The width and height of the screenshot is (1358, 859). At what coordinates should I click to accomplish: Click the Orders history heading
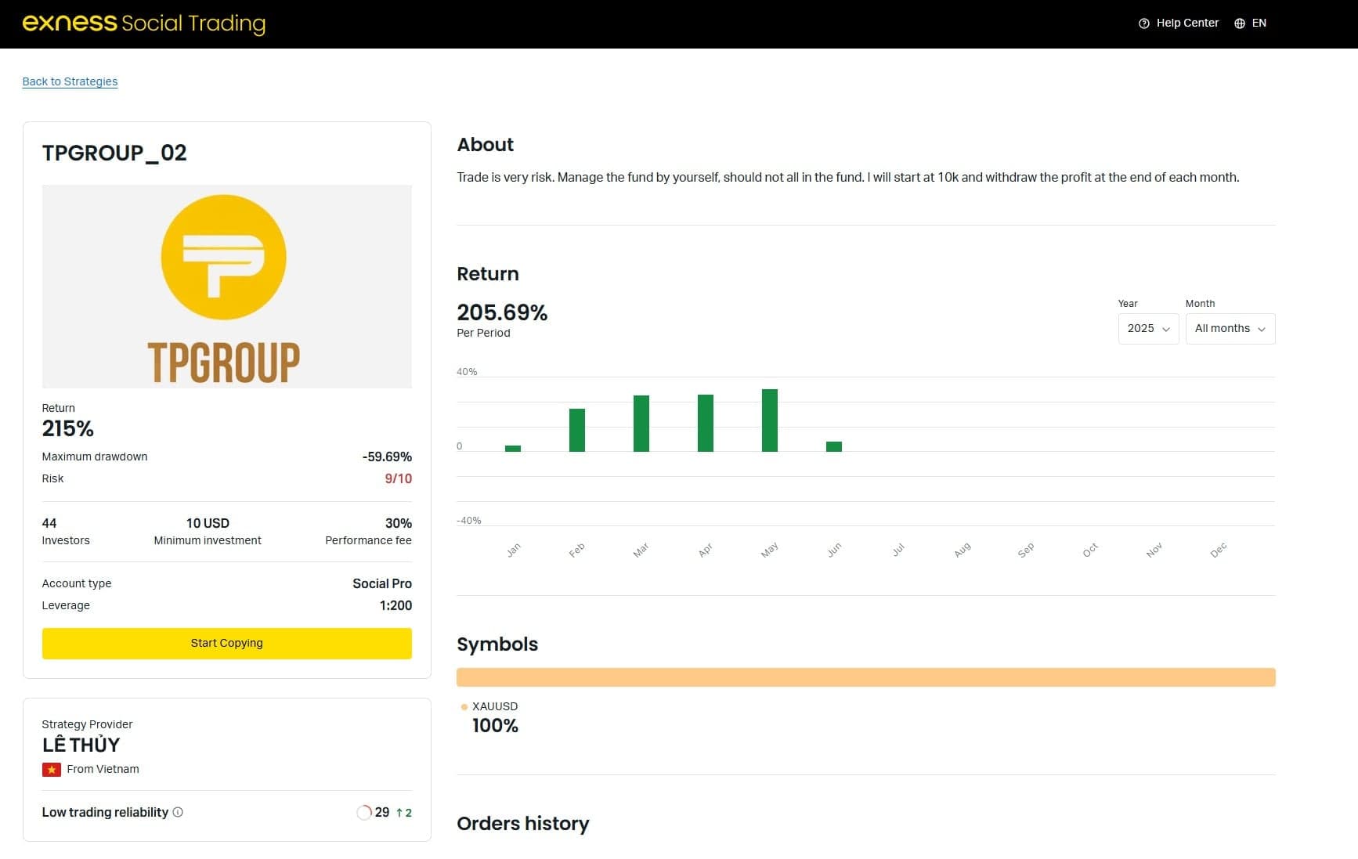(x=523, y=824)
